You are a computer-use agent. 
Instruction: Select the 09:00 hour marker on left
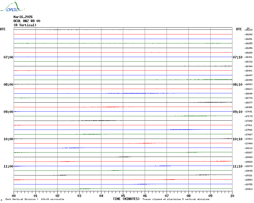pyautogui.click(x=8, y=112)
